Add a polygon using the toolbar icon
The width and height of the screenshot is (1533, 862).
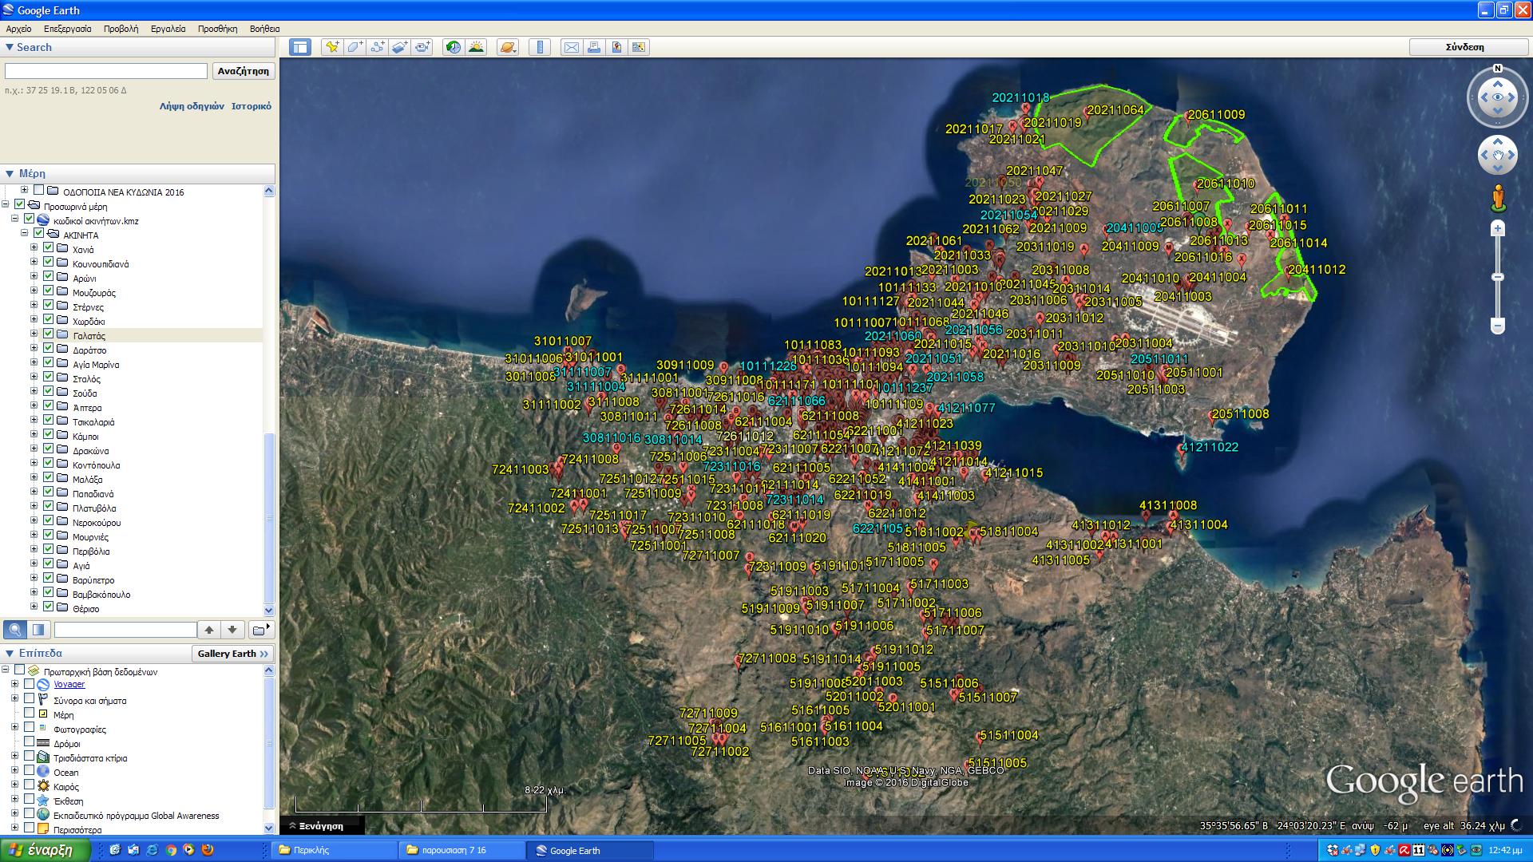click(355, 47)
